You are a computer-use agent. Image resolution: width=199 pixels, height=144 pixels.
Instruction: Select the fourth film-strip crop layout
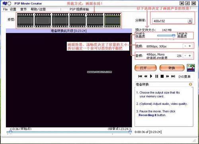[78, 20]
